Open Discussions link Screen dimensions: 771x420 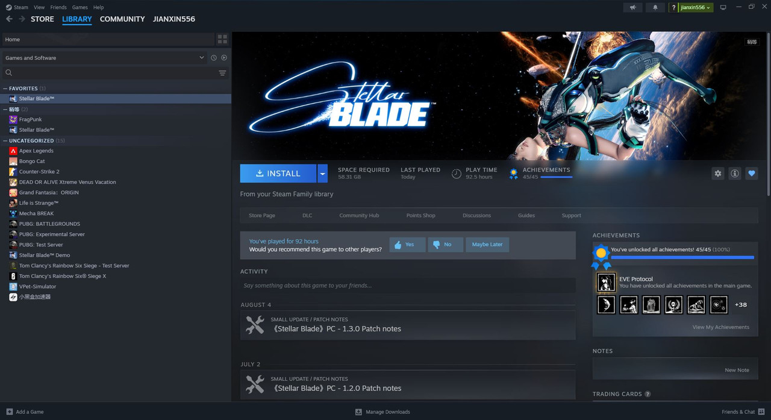click(476, 216)
